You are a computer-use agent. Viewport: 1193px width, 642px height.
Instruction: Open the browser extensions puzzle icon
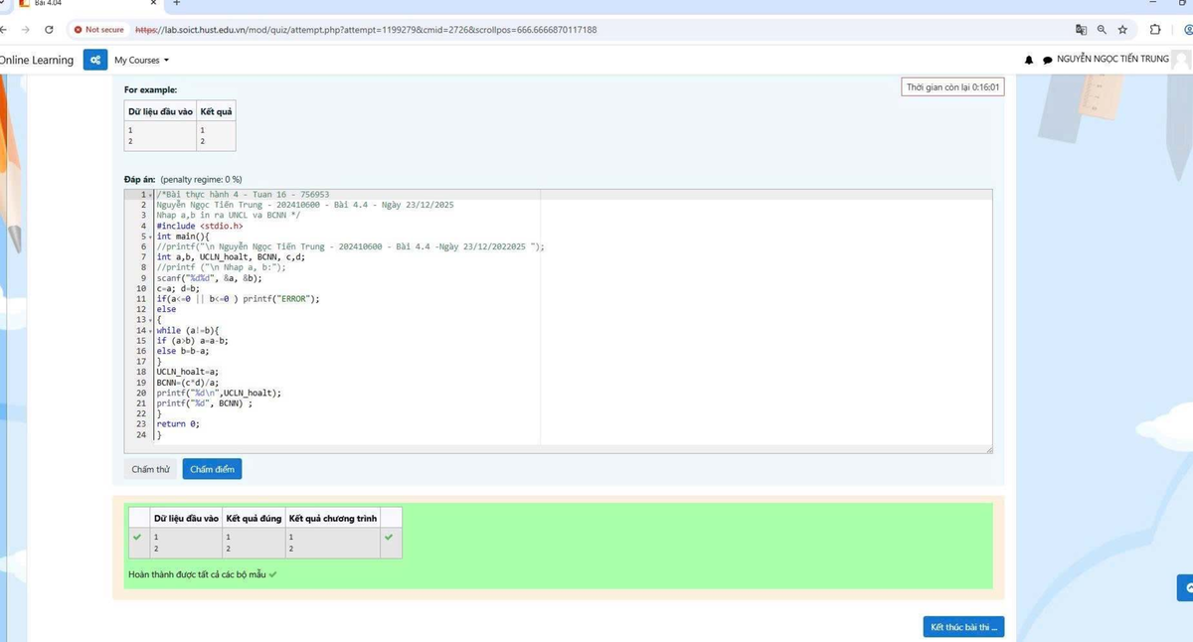1155,30
